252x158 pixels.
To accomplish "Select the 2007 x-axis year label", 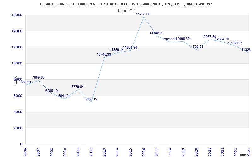I will point(38,152).
